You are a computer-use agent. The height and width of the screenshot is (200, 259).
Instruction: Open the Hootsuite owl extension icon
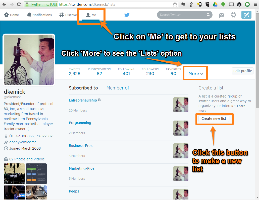coord(207,4)
